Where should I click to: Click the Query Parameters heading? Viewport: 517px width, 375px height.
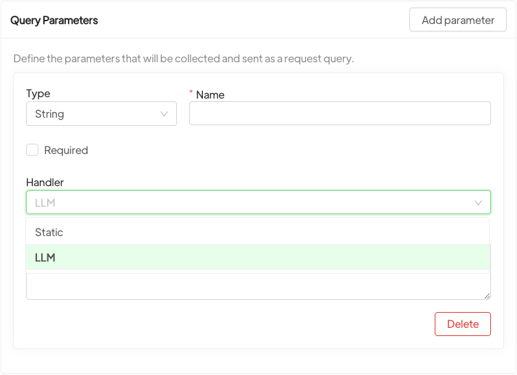[54, 21]
